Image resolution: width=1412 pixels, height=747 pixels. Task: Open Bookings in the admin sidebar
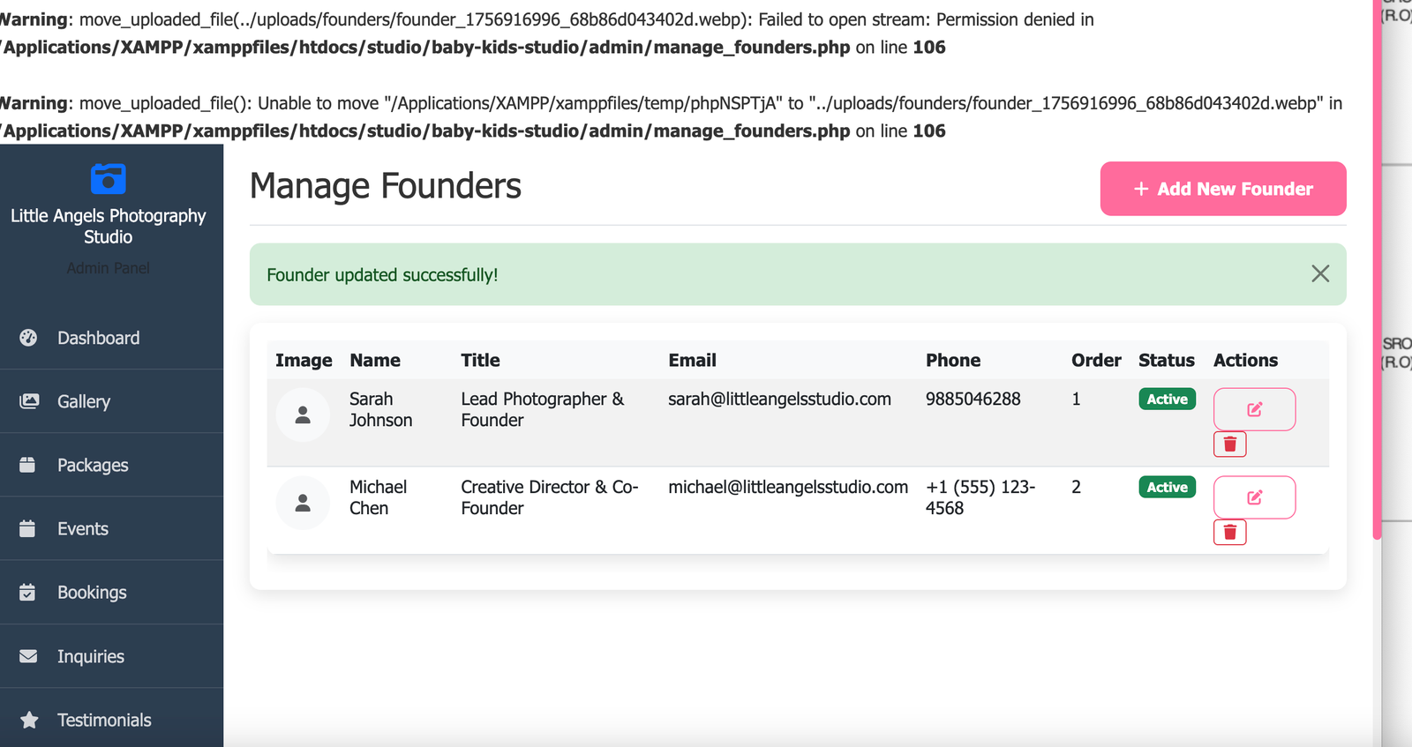[92, 593]
